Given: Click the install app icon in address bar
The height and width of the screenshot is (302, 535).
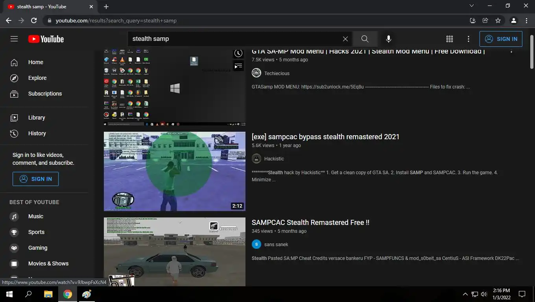Looking at the screenshot, I should (x=473, y=20).
